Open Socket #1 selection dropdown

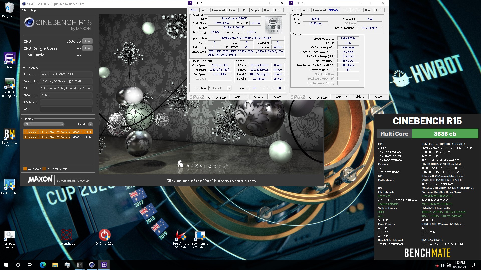(x=220, y=88)
